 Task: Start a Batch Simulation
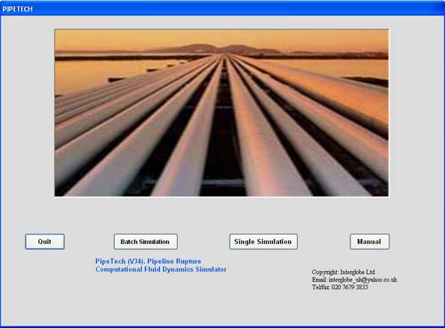[146, 242]
